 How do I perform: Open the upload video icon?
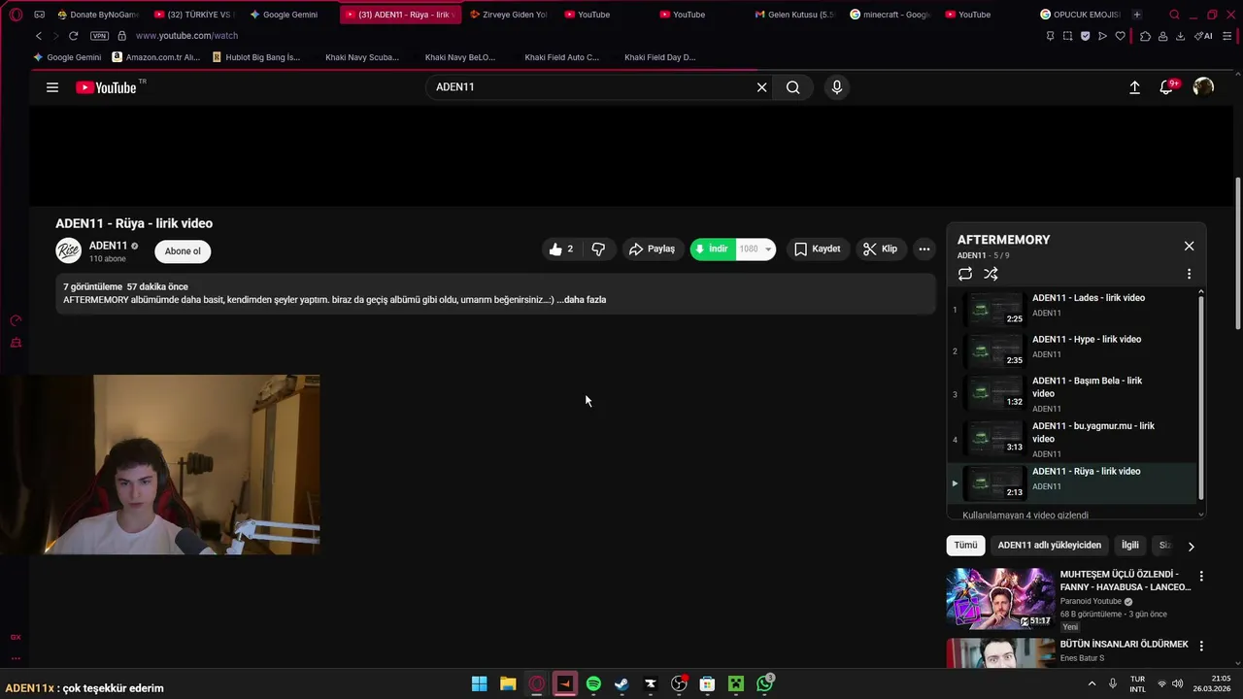click(x=1134, y=87)
